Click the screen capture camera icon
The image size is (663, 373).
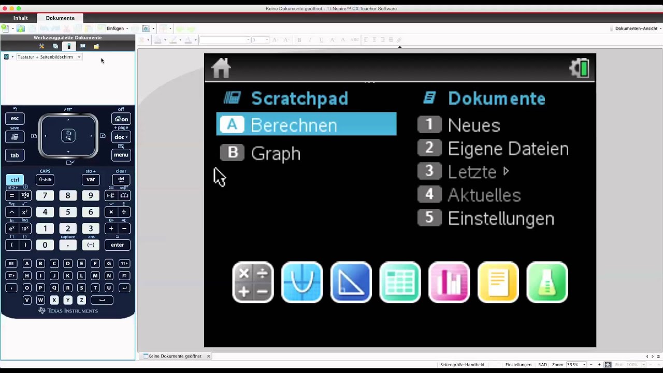(146, 28)
